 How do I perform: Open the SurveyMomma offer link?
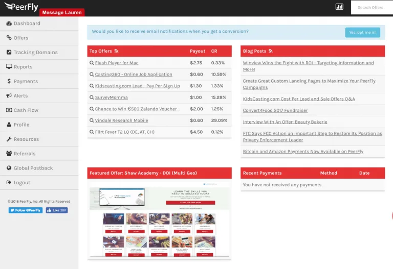(111, 97)
